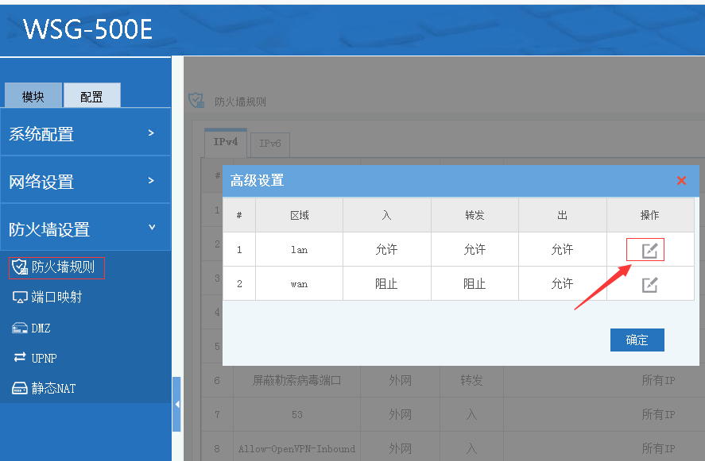Collapse the 防火墙设置 section

pyautogui.click(x=85, y=229)
